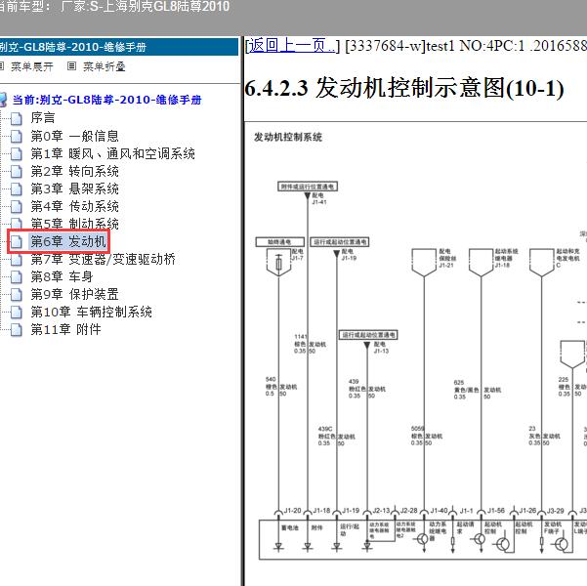Click the 菜单折叠 collapse icon
The width and height of the screenshot is (587, 586).
coord(71,66)
